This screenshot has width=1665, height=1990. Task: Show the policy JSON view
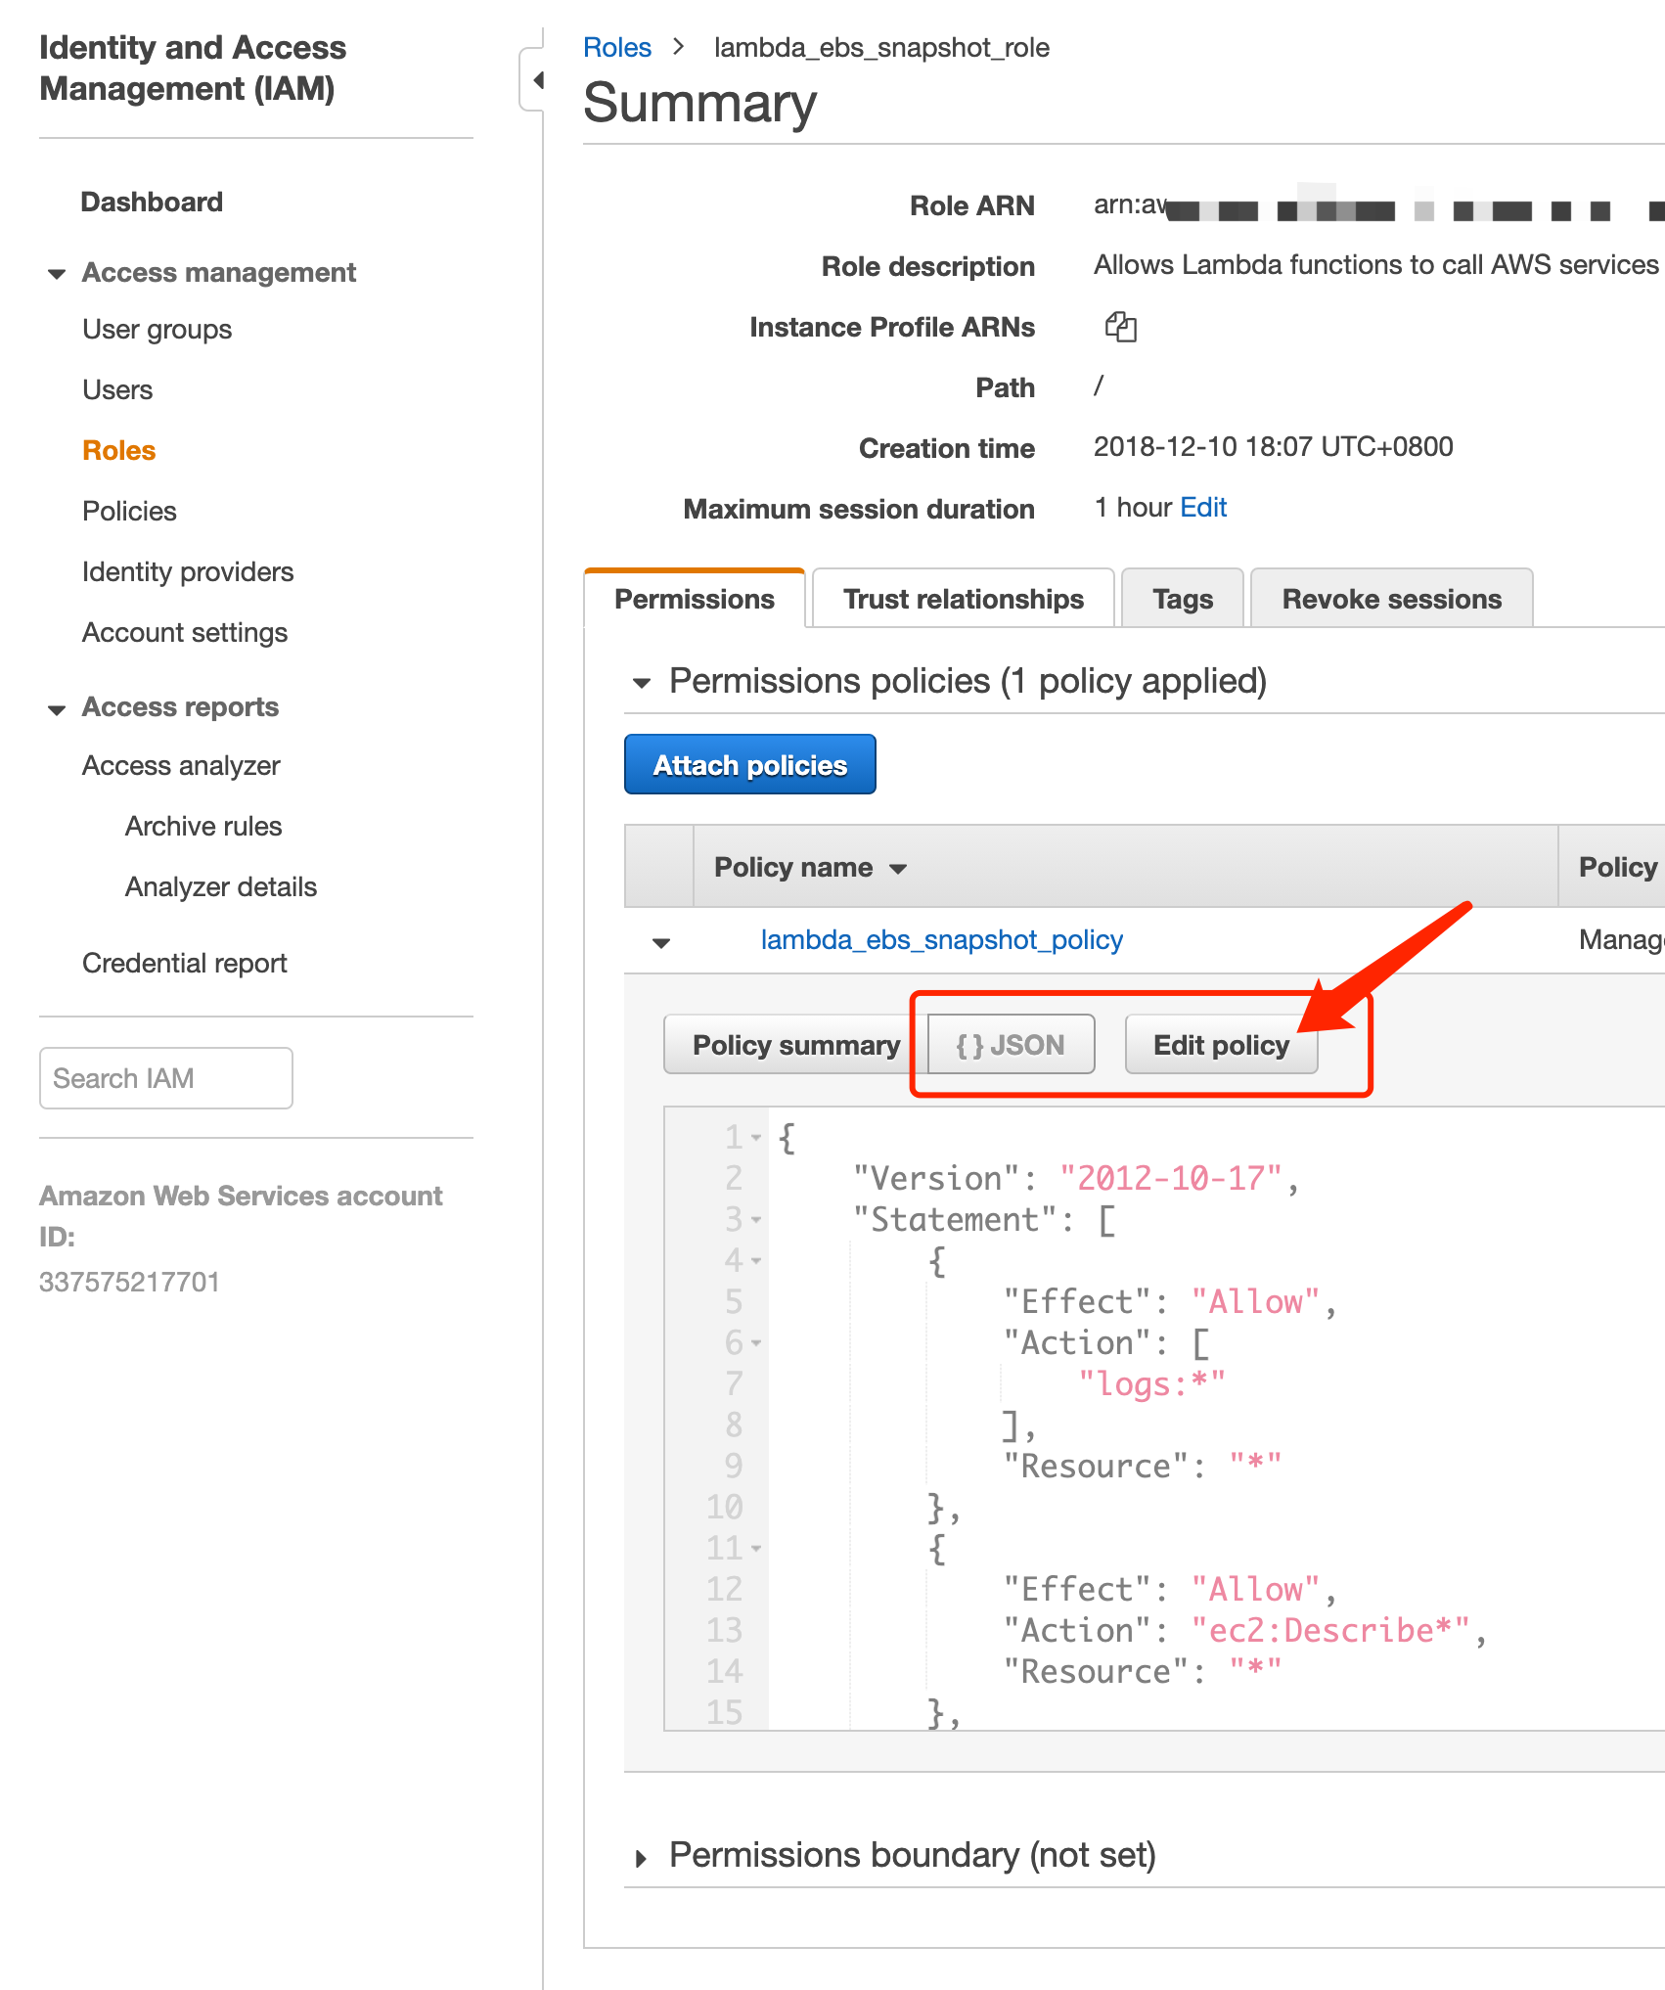(x=1011, y=1045)
